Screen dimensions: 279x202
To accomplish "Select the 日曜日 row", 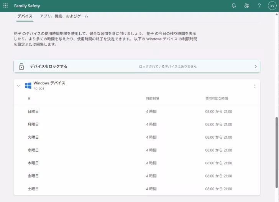I will 137,111.
